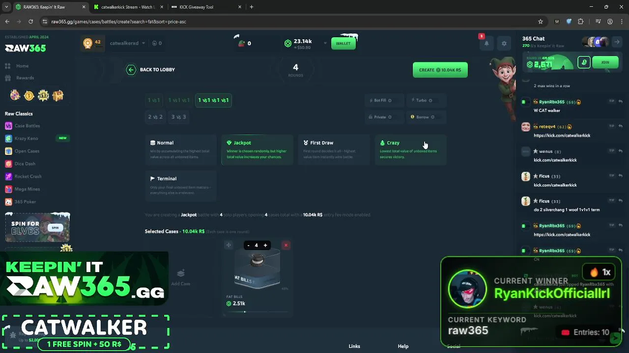Open Rewards in the sidebar
Screen dimensions: 629x353
tap(25, 77)
